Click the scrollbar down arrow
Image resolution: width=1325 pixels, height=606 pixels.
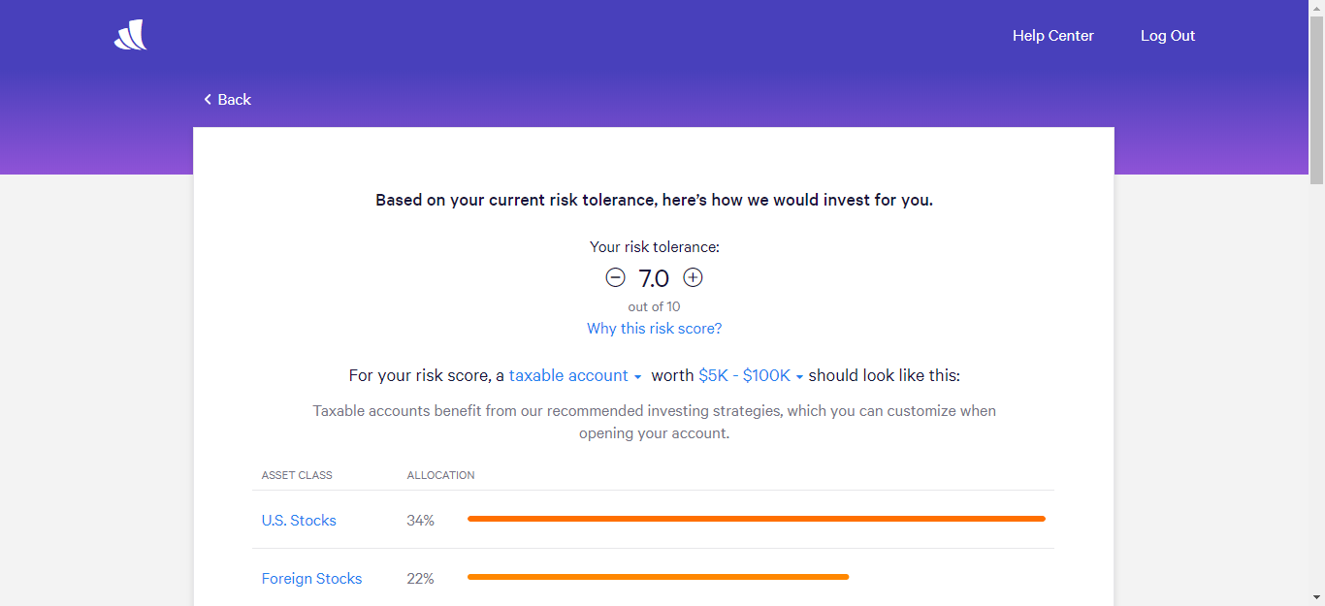[x=1316, y=597]
